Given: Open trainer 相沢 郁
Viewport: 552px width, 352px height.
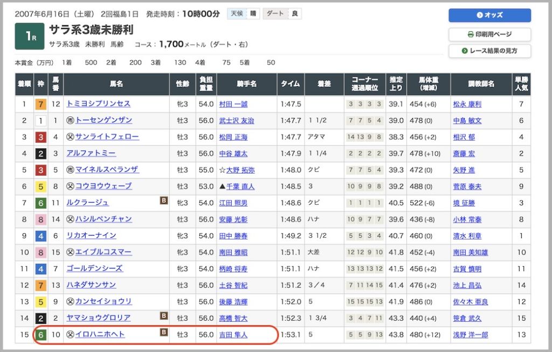Looking at the screenshot, I should [464, 137].
